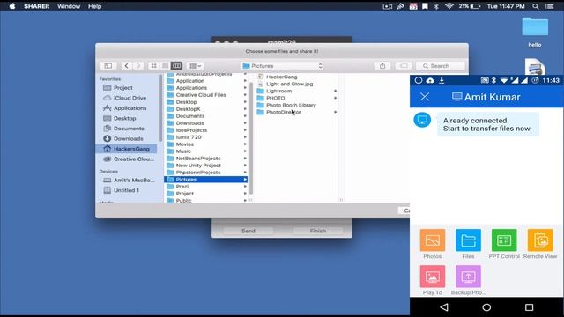The image size is (564, 317).
Task: Expand the Prezi folder arrow
Action: (245, 187)
